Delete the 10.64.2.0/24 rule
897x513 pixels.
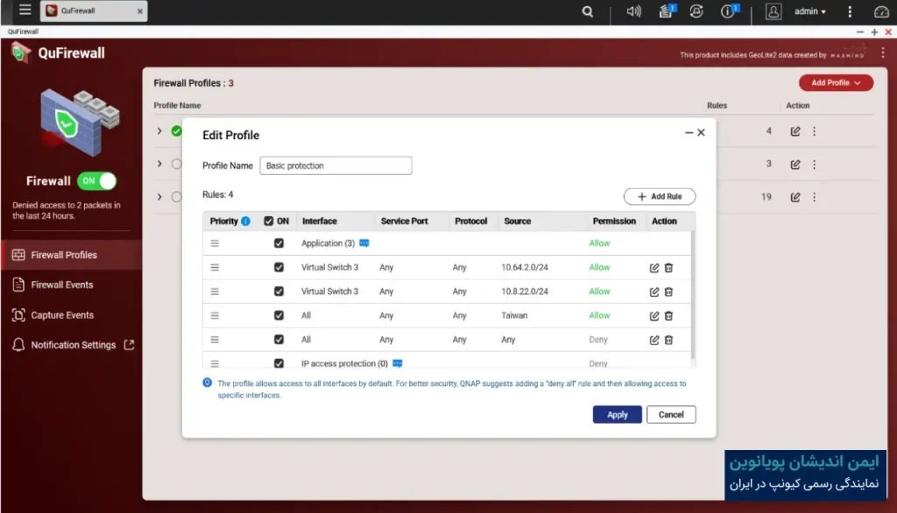click(668, 268)
